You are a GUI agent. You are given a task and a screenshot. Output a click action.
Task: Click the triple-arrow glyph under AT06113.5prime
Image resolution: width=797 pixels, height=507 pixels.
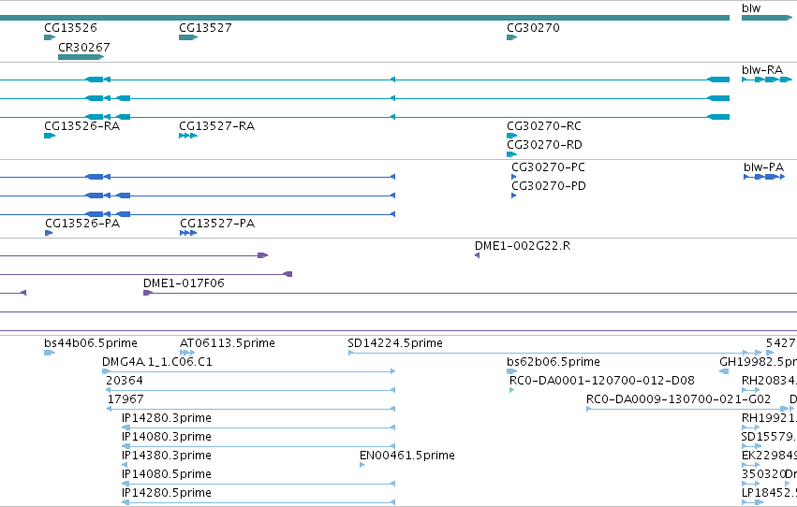(x=187, y=353)
